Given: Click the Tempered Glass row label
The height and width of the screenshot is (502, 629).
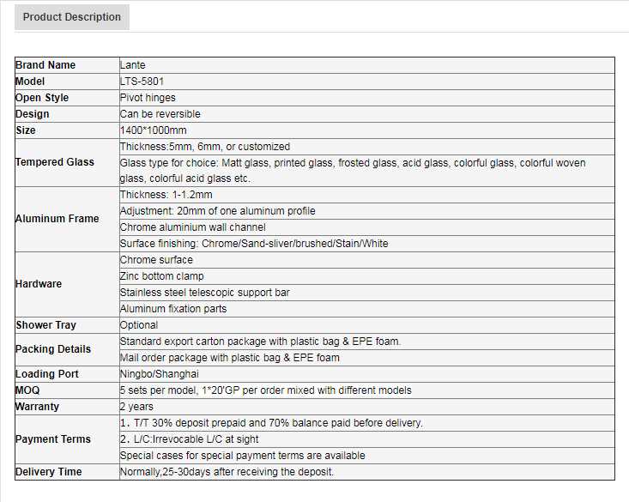Looking at the screenshot, I should (x=55, y=162).
